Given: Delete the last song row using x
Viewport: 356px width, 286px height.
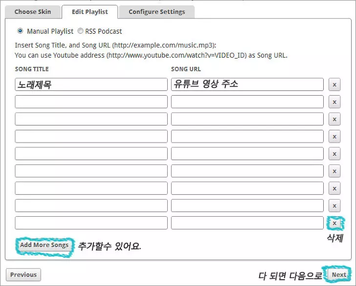Looking at the screenshot, I should [334, 223].
